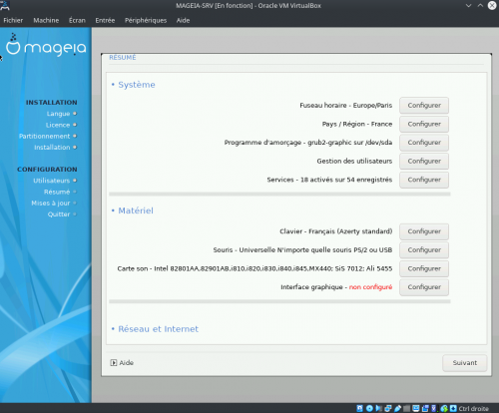The image size is (499, 413).
Task: Configure the Souris Universelle setting
Action: click(424, 250)
